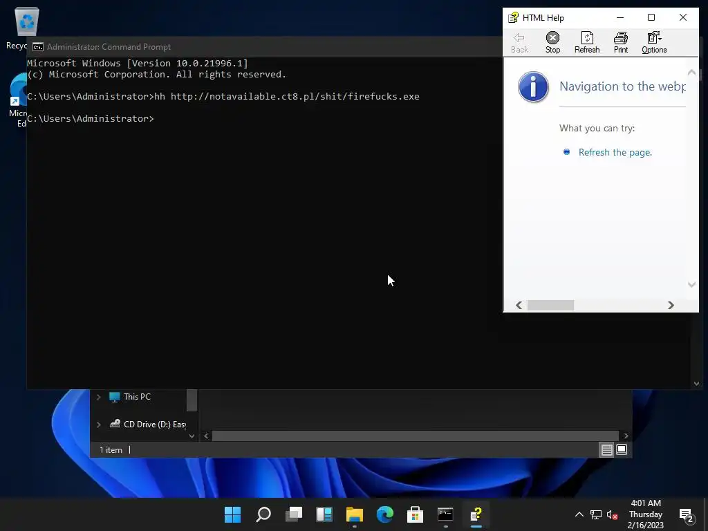This screenshot has height=531, width=708.
Task: Open the Windows Start menu
Action: tap(233, 514)
